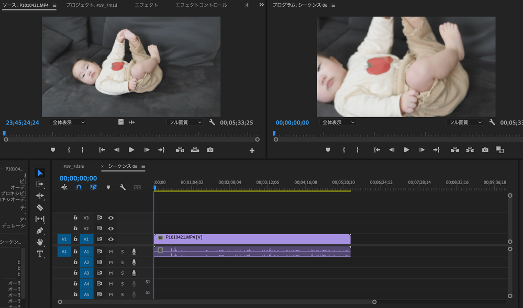
Task: Select the Type tool
Action: [x=40, y=254]
